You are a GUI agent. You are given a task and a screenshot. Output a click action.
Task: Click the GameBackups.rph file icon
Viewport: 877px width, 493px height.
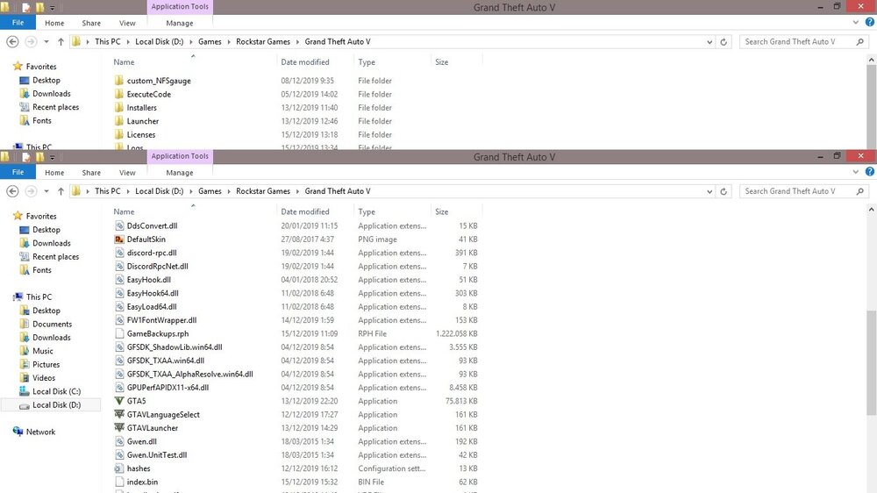tap(119, 333)
